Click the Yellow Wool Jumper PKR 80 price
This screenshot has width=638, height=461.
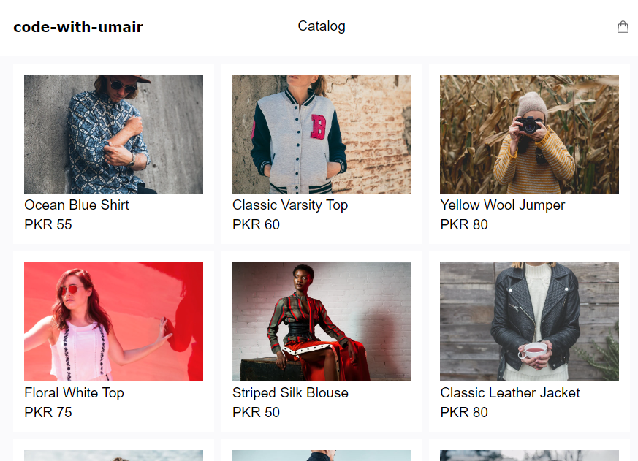tap(464, 225)
